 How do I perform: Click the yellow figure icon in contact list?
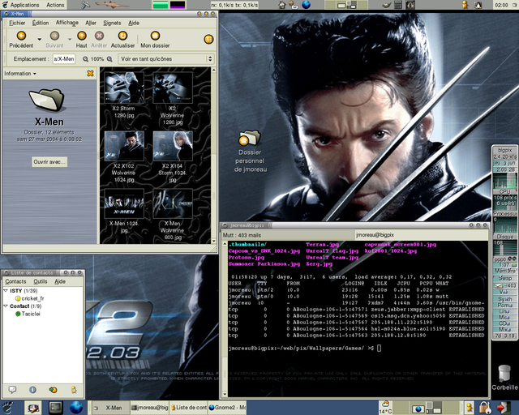(x=74, y=390)
